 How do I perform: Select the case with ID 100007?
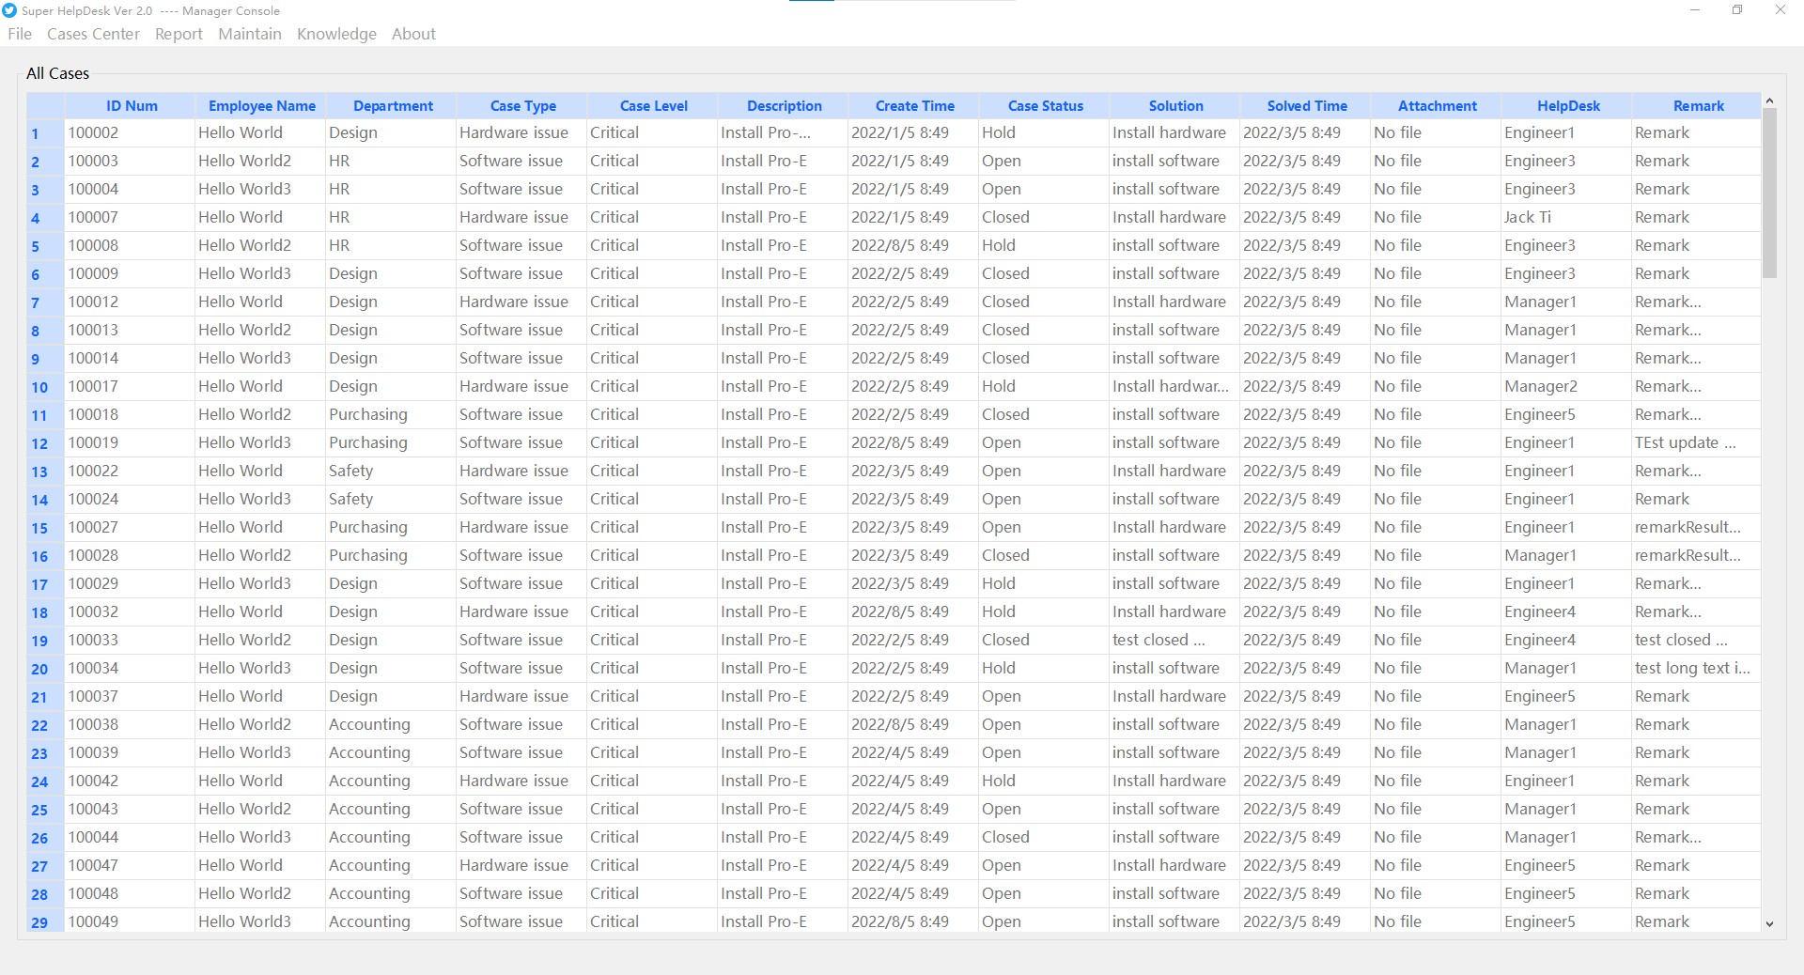click(x=93, y=217)
